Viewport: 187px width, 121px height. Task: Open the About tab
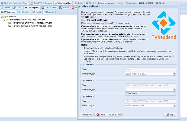(x=90, y=3)
